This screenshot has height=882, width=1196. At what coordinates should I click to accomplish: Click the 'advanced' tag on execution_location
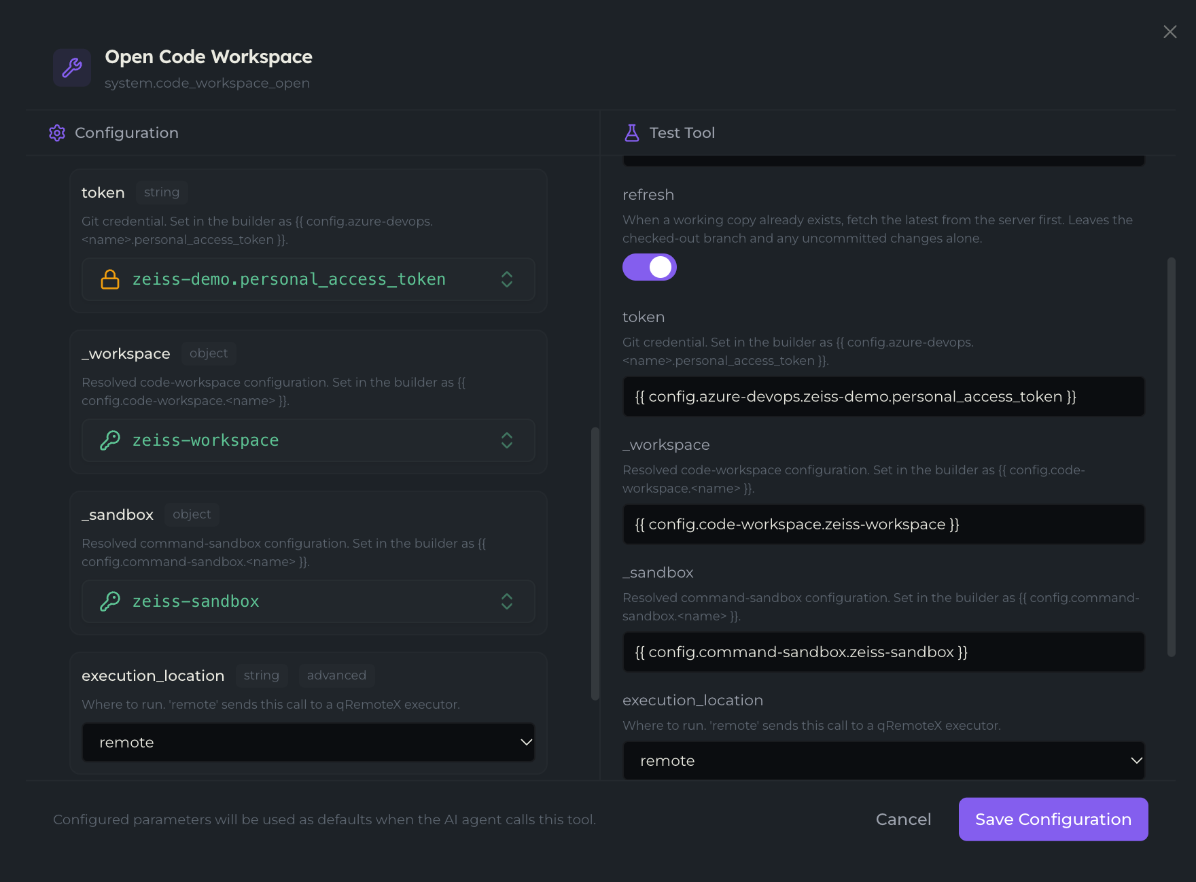(336, 675)
